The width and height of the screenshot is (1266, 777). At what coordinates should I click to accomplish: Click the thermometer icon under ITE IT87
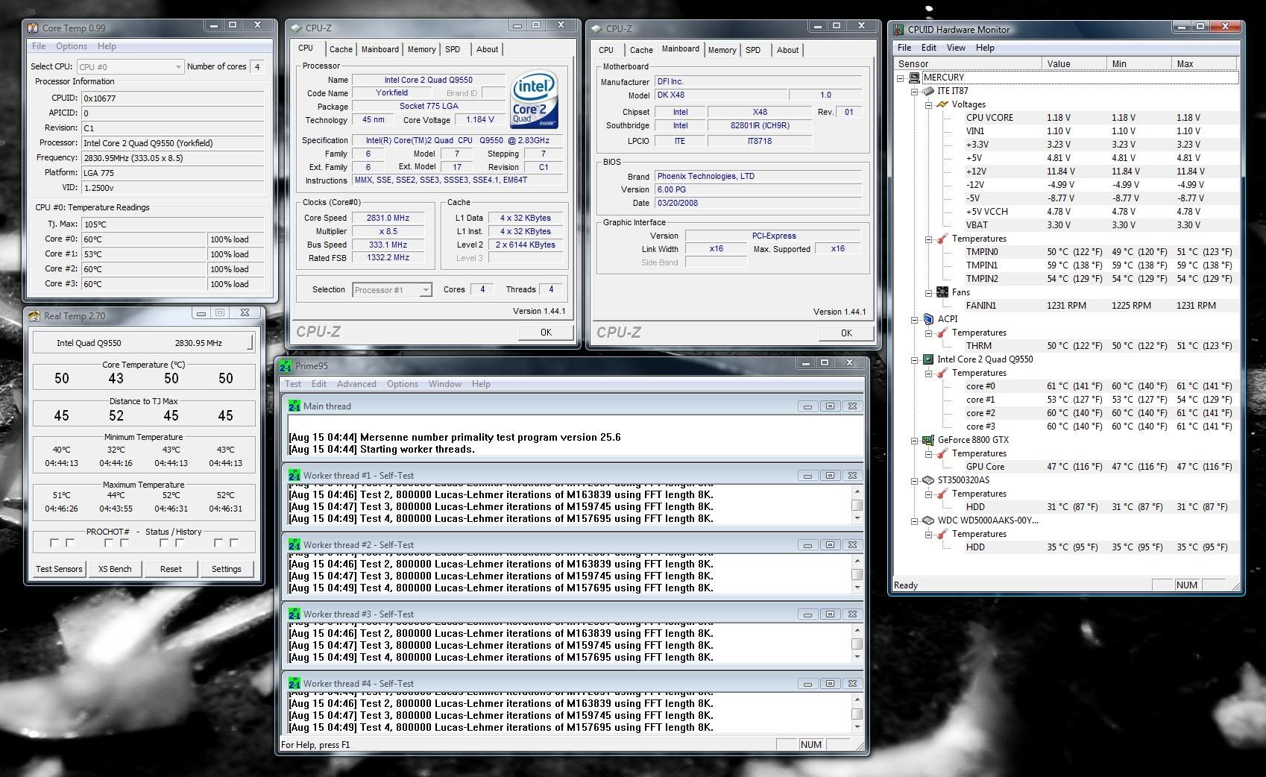(942, 239)
